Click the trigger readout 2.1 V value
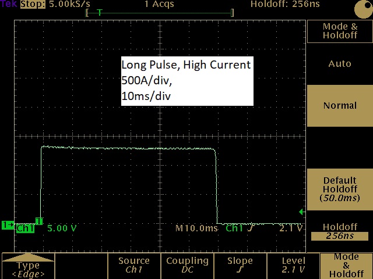 [x=291, y=228]
